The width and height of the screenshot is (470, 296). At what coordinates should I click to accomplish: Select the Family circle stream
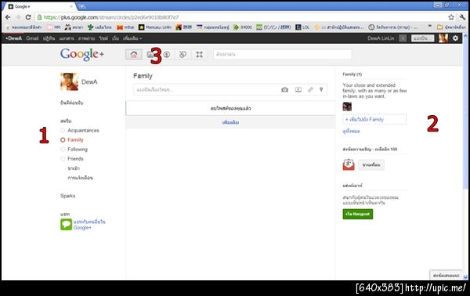click(x=72, y=140)
